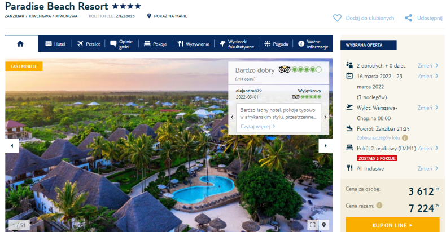The image size is (446, 232).
Task: Open the Pogoda tab
Action: pyautogui.click(x=276, y=44)
